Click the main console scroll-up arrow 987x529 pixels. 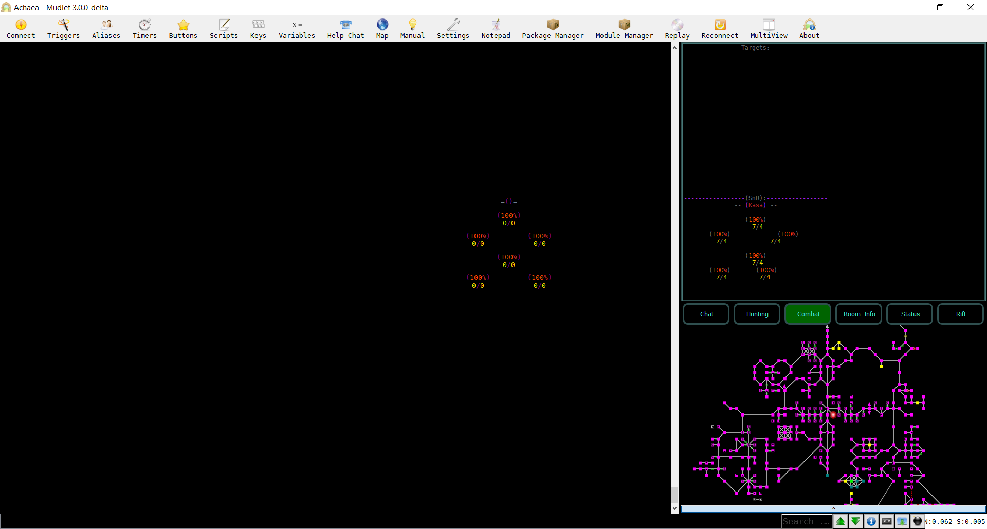pyautogui.click(x=674, y=47)
